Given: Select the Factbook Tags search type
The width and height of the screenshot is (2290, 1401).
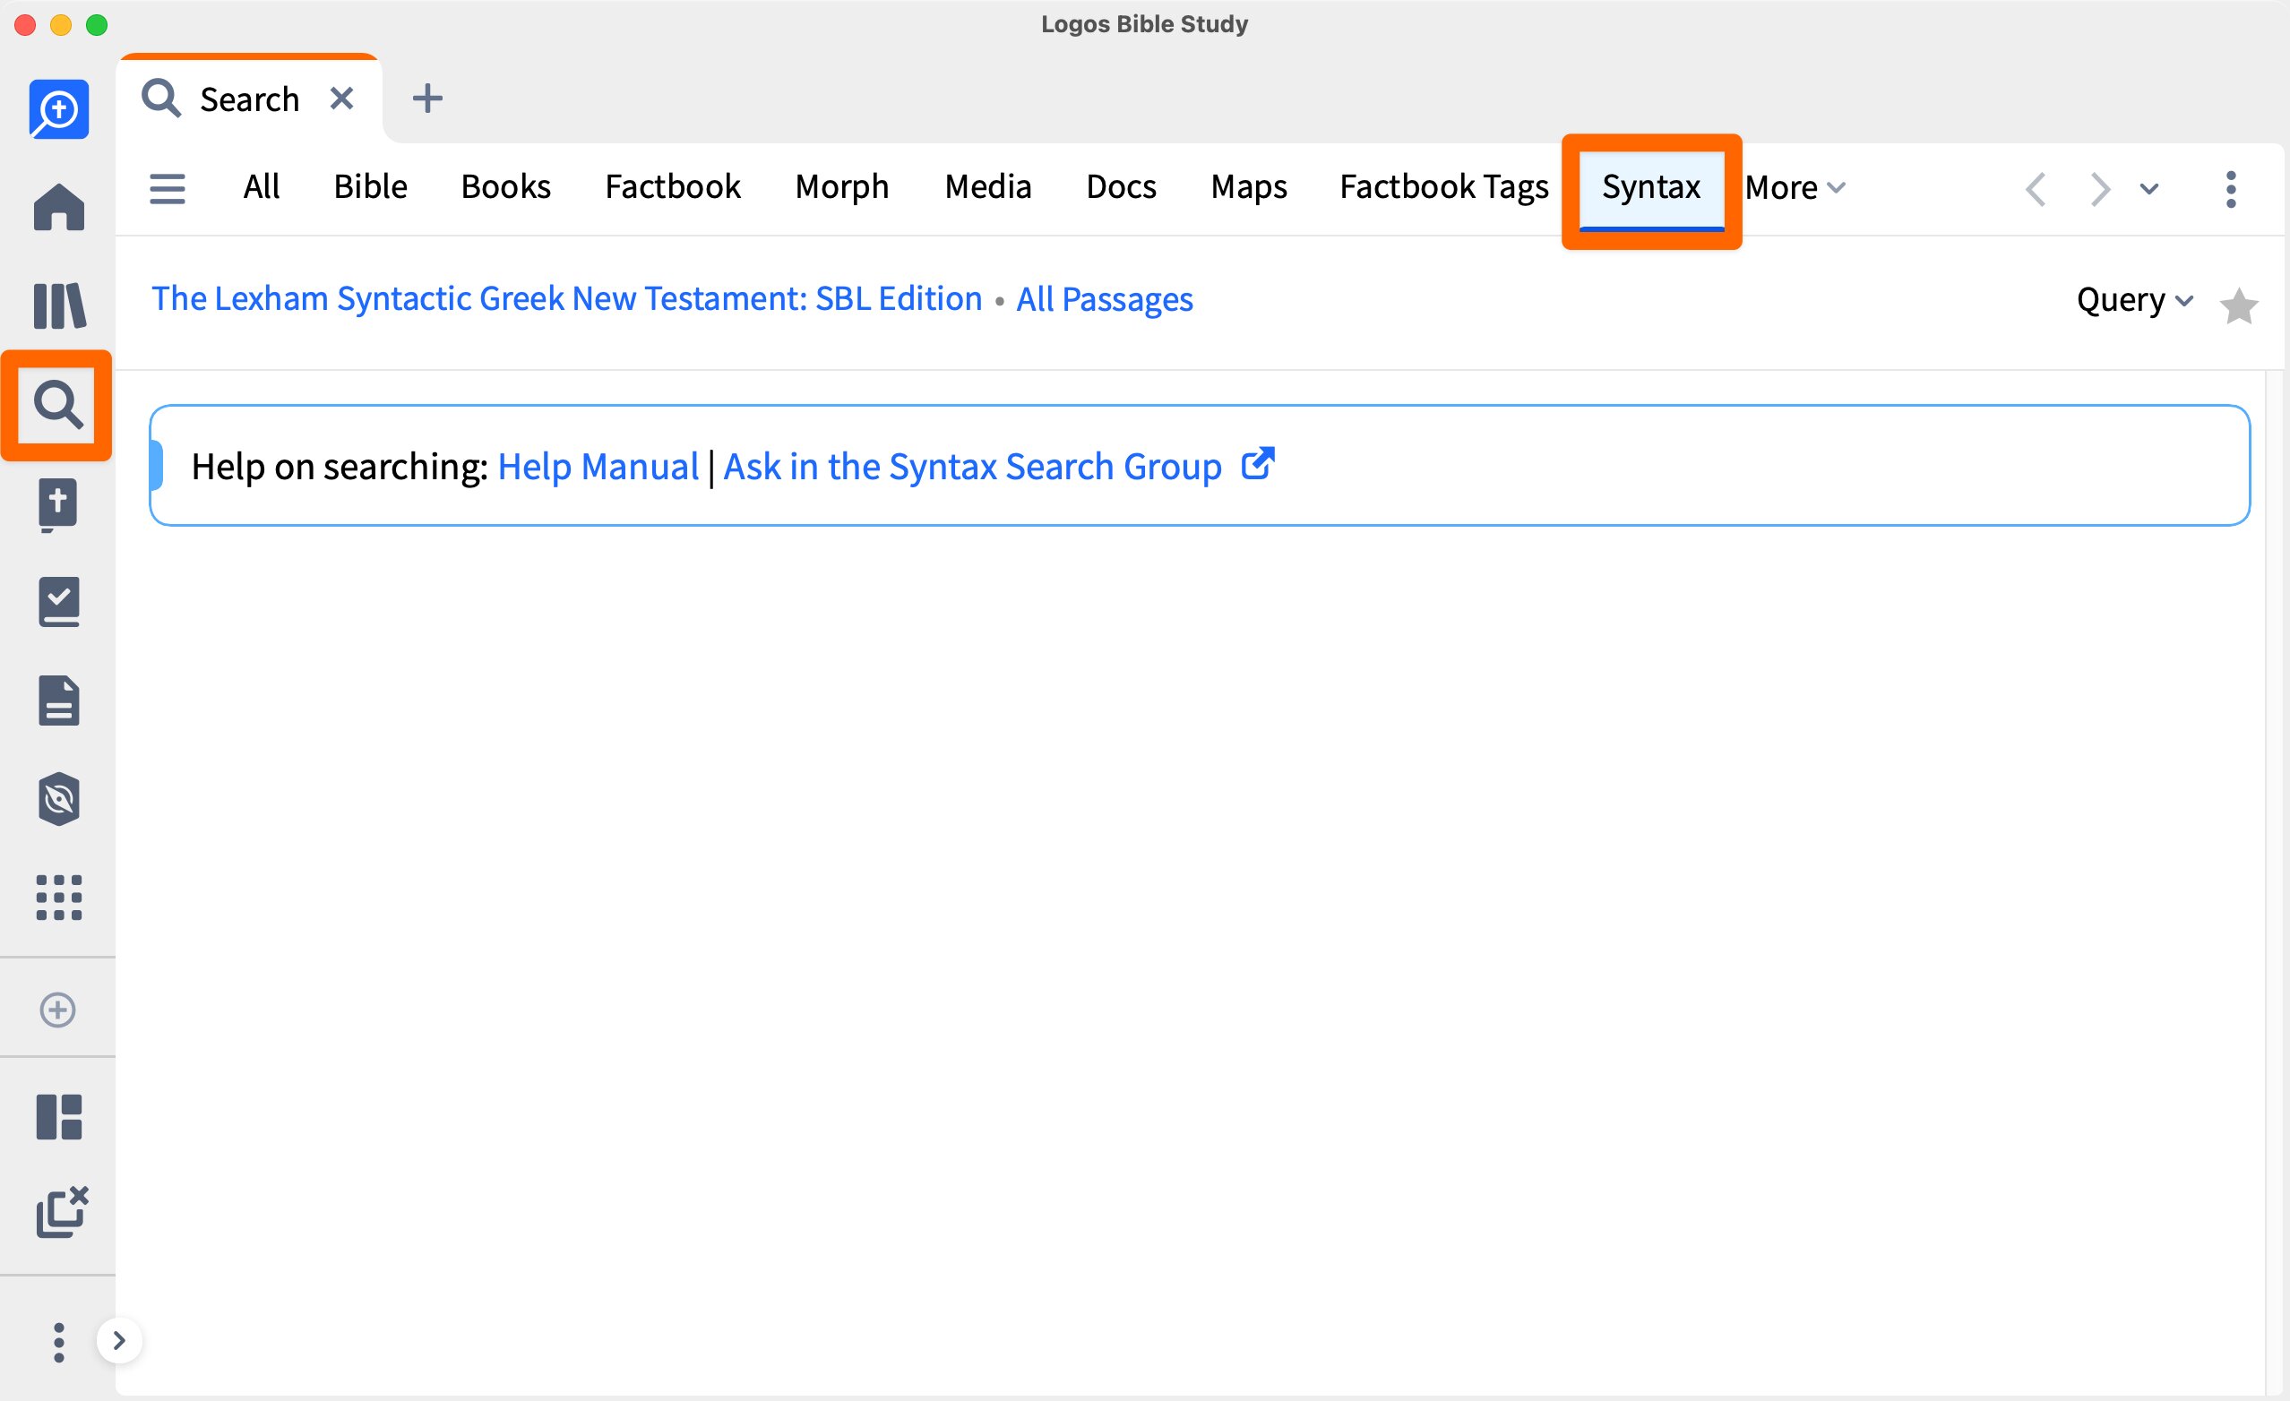Looking at the screenshot, I should [x=1444, y=186].
